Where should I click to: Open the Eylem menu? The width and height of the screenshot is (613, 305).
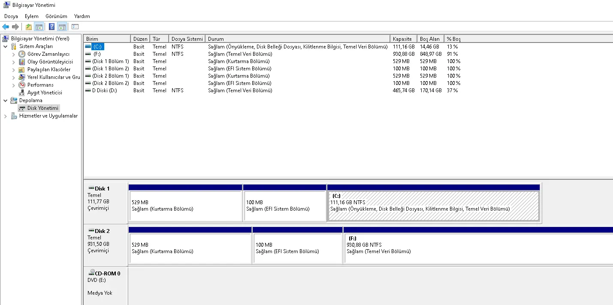[32, 16]
